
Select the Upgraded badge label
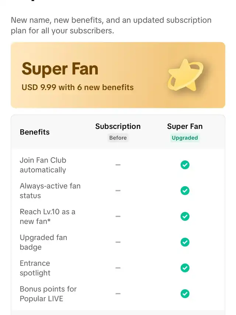(185, 138)
